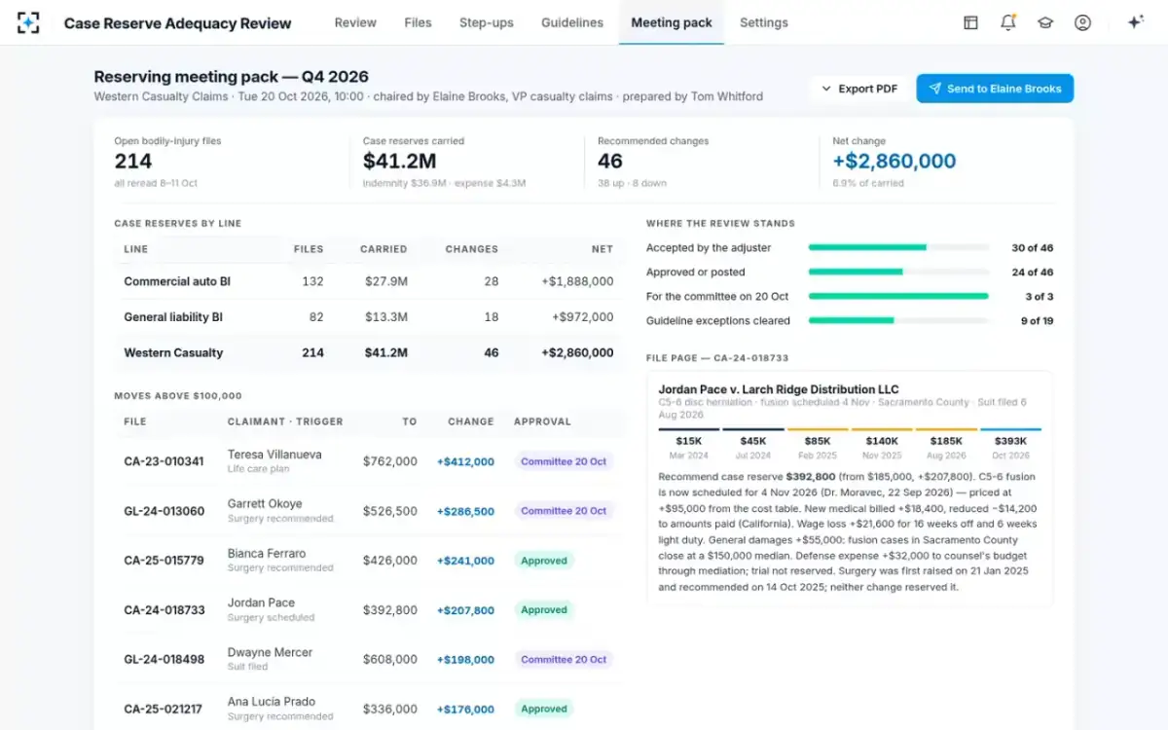This screenshot has width=1168, height=730.
Task: Click file ID CA-24-018733 in the table
Action: point(164,610)
